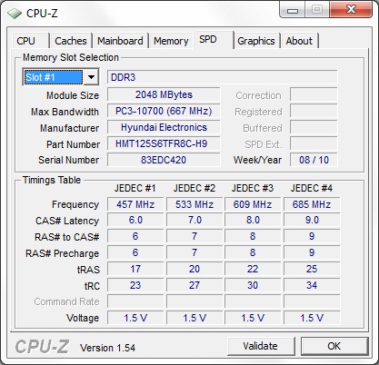Click the Validate button
The width and height of the screenshot is (379, 365).
(261, 346)
